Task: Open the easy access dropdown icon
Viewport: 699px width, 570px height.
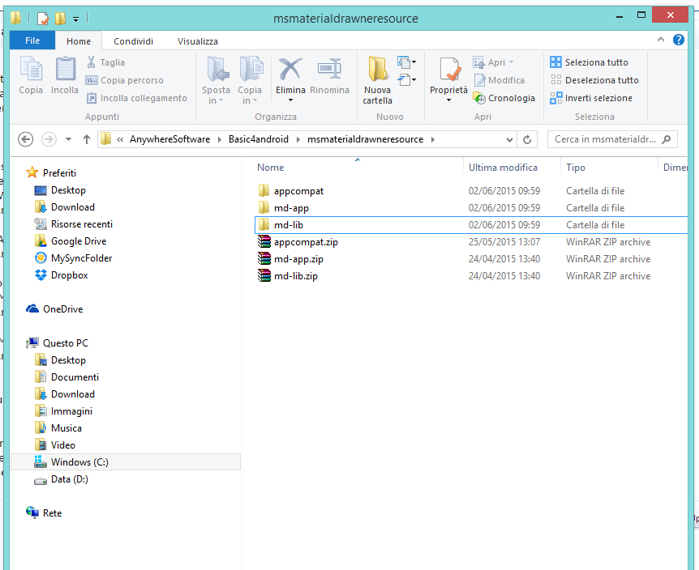Action: tap(406, 80)
